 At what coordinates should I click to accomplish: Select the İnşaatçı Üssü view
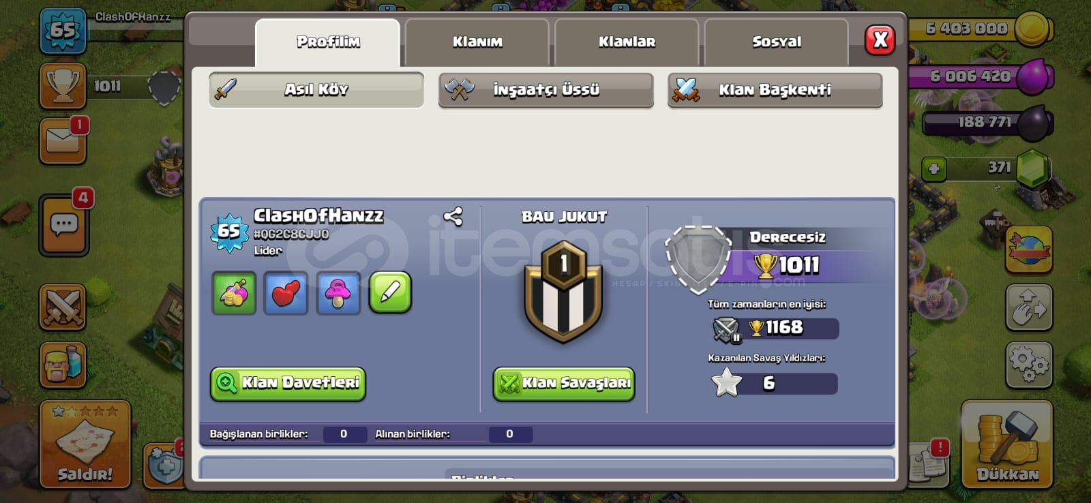[546, 90]
